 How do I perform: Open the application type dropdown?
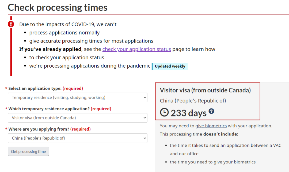point(78,97)
